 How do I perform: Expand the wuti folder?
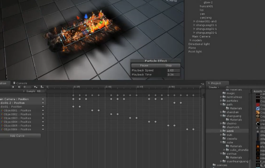click(221, 135)
